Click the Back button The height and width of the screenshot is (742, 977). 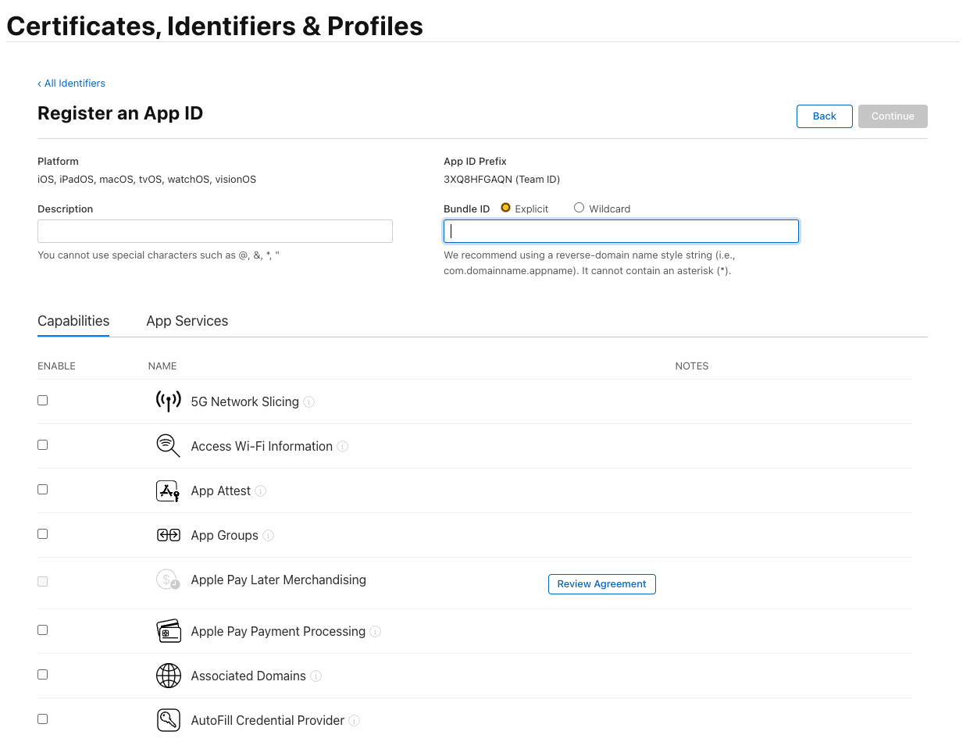(x=824, y=116)
